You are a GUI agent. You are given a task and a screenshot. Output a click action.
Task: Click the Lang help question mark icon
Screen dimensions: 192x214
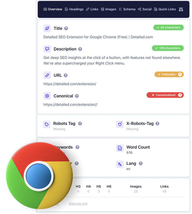[x=141, y=163]
